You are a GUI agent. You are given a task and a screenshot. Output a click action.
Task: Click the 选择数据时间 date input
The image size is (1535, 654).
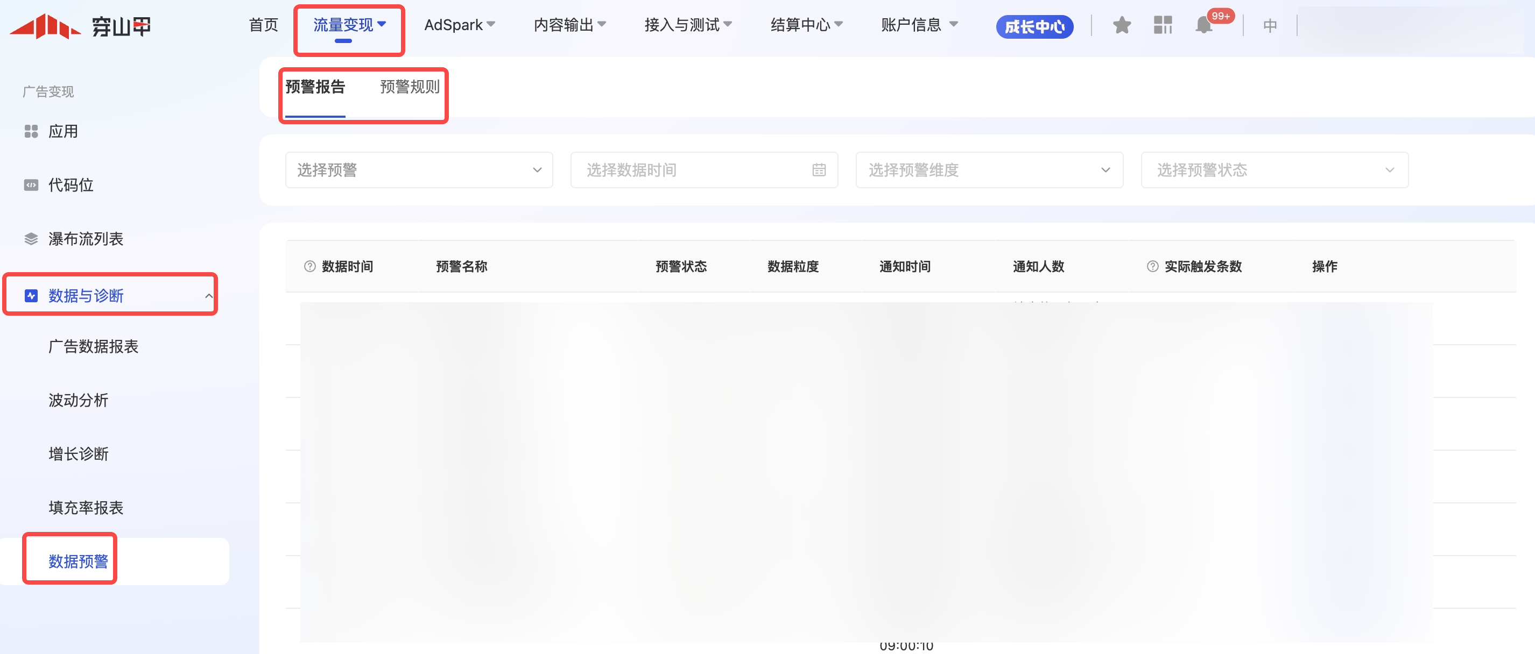691,170
